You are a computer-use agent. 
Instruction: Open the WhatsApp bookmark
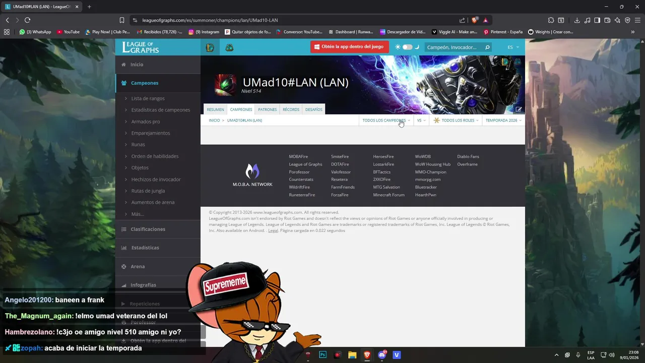pyautogui.click(x=35, y=32)
